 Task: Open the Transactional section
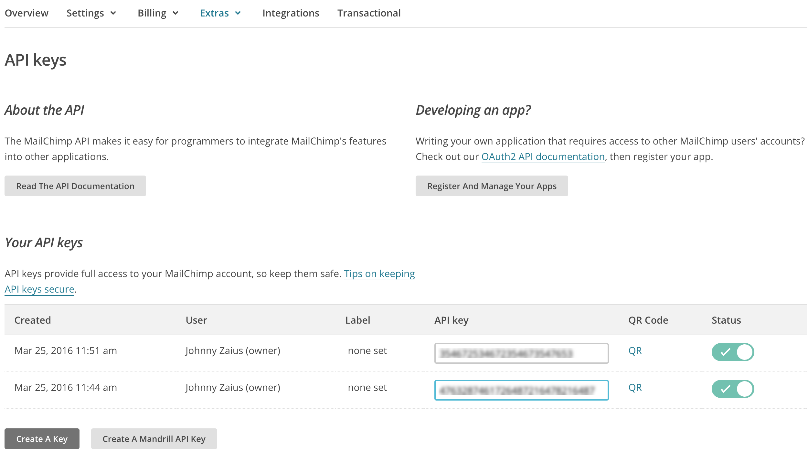368,13
